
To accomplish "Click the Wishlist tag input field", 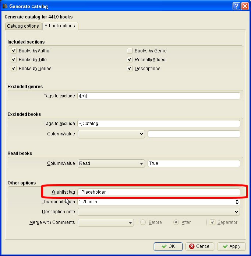I will click(x=159, y=192).
